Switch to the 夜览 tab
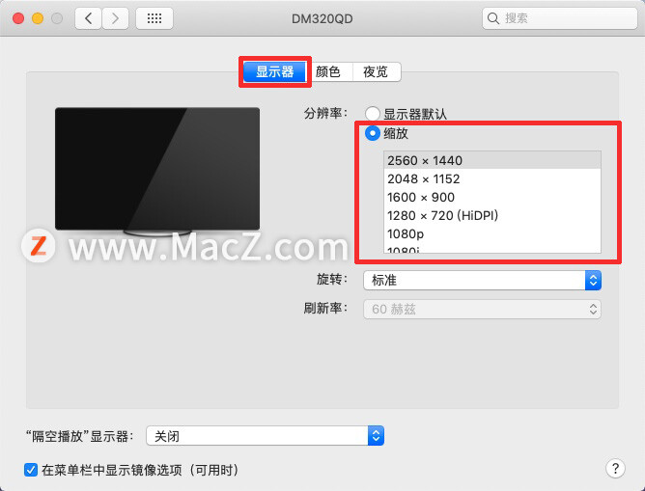 [376, 72]
